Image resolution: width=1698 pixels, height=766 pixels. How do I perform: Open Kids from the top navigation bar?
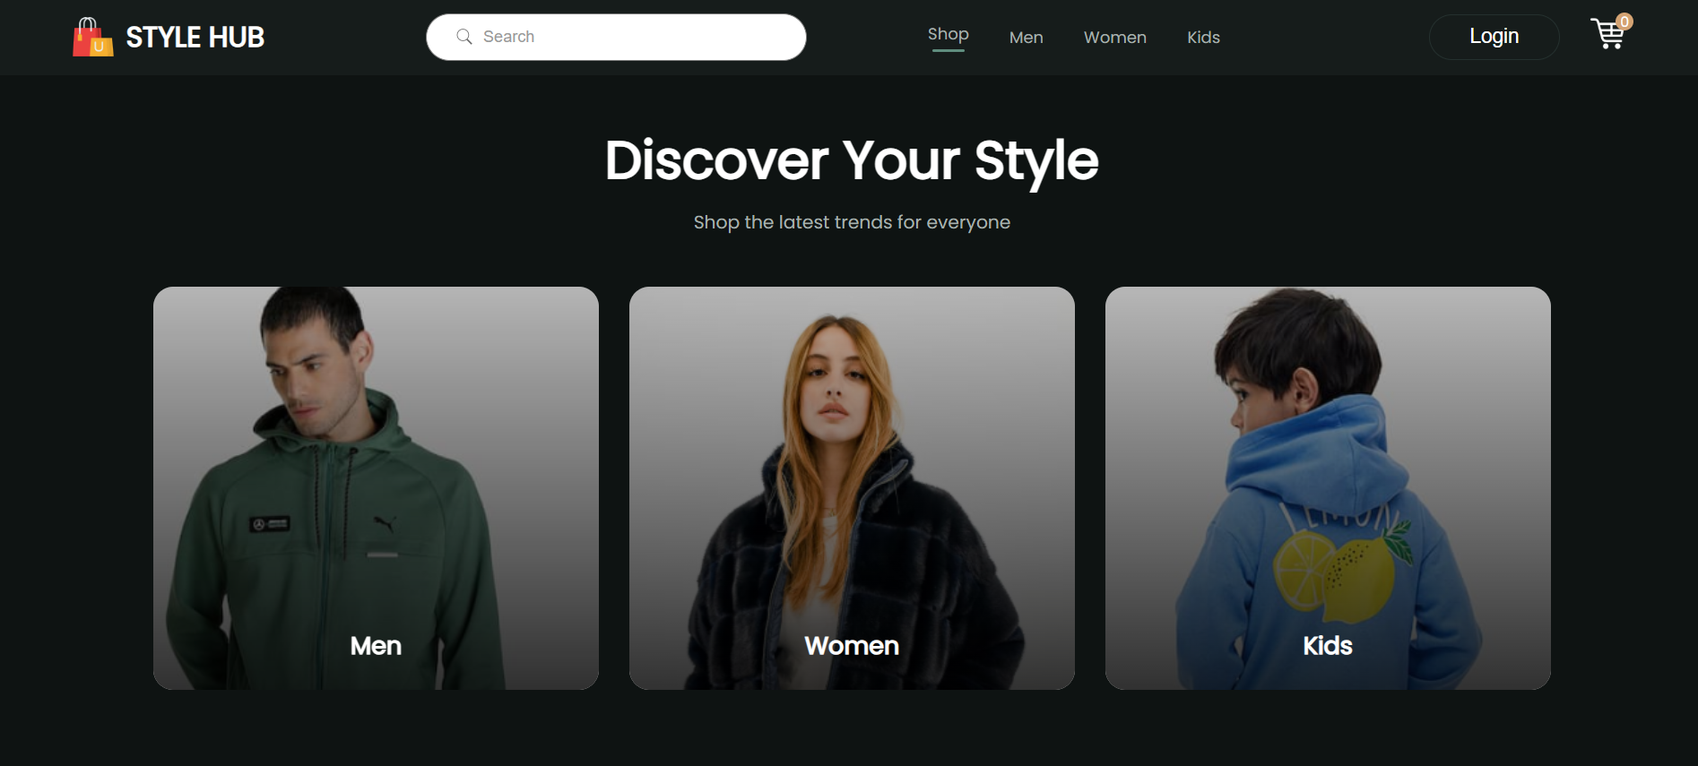[x=1203, y=38]
